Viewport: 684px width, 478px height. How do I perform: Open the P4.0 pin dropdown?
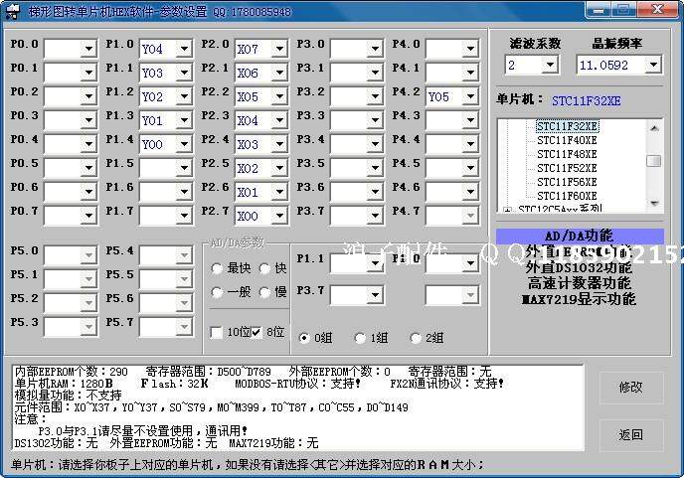(470, 49)
